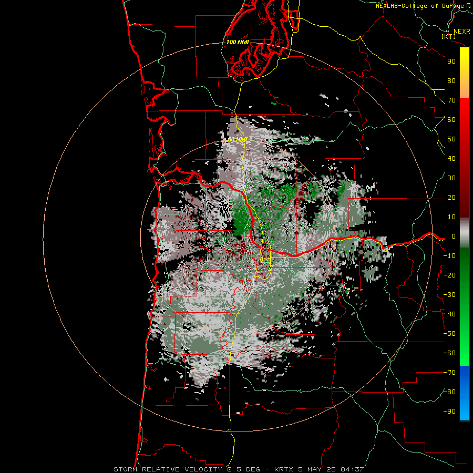The image size is (473, 473).
Task: Click the [KT] units label
Action: pos(449,36)
